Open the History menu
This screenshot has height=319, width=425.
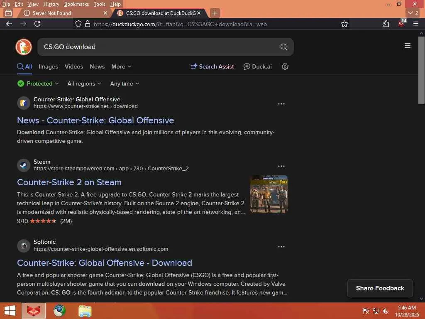(51, 4)
